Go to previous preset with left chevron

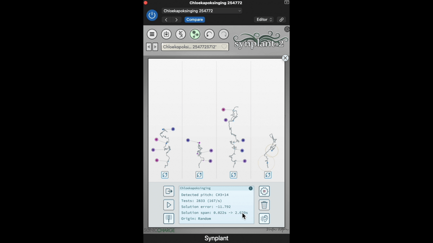(x=166, y=19)
